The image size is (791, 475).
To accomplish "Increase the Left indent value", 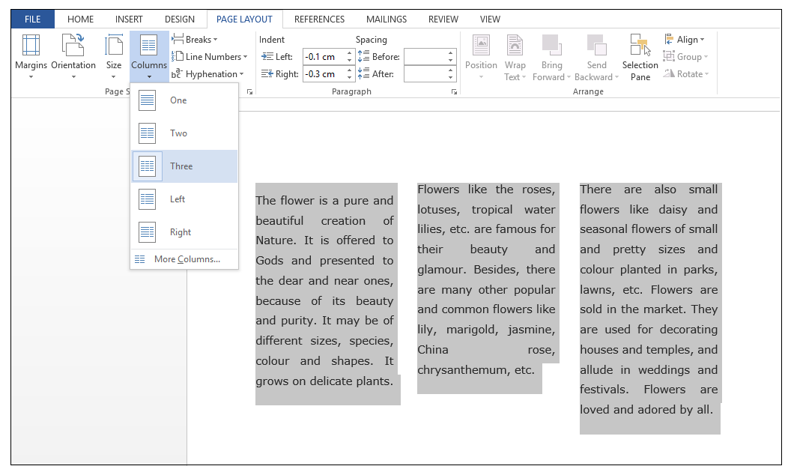I will 349,52.
